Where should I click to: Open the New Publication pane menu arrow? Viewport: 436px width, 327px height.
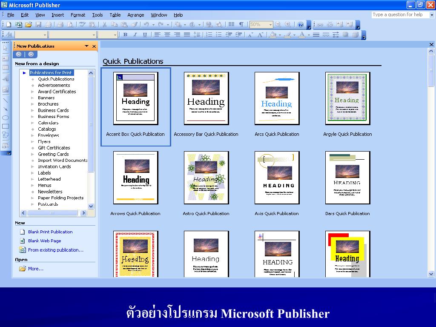point(86,46)
